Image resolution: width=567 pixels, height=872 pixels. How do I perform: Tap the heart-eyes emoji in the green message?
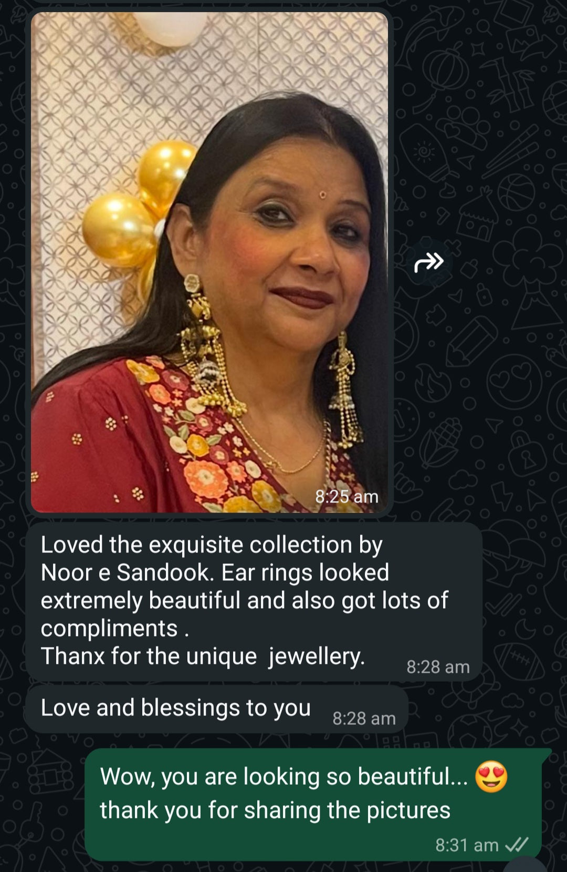pos(491,777)
